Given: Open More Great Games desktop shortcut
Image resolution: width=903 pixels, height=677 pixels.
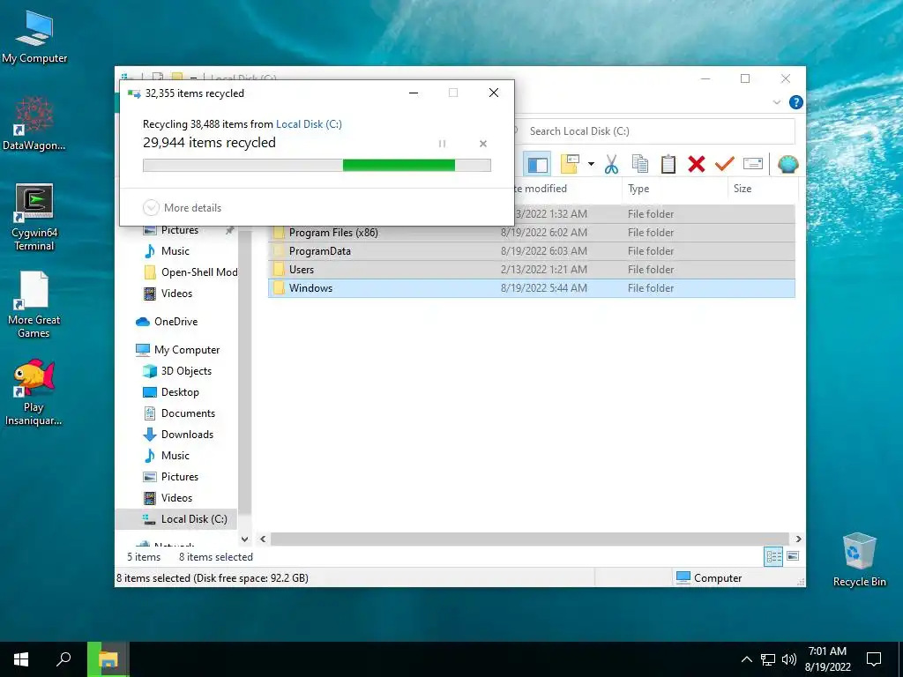Looking at the screenshot, I should (x=34, y=304).
